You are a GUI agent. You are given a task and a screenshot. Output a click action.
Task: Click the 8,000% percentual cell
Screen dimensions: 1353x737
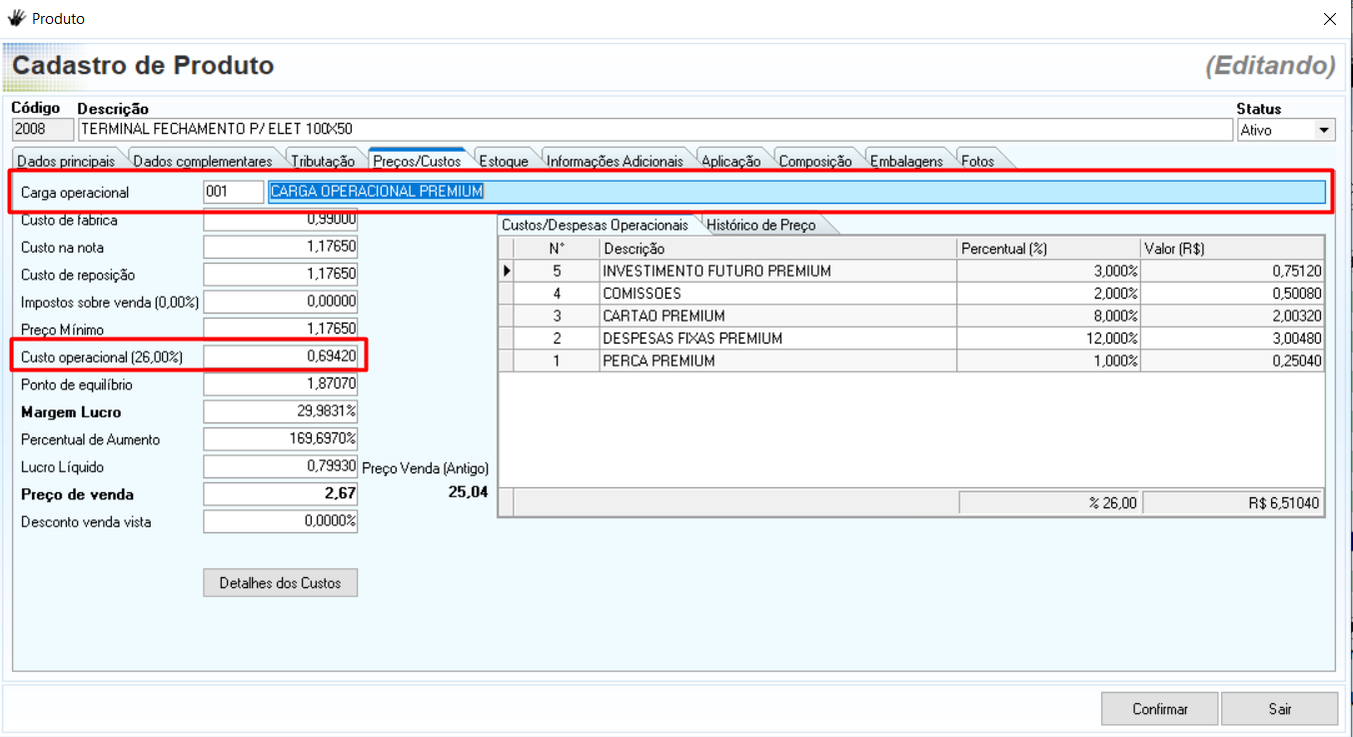tap(1048, 316)
